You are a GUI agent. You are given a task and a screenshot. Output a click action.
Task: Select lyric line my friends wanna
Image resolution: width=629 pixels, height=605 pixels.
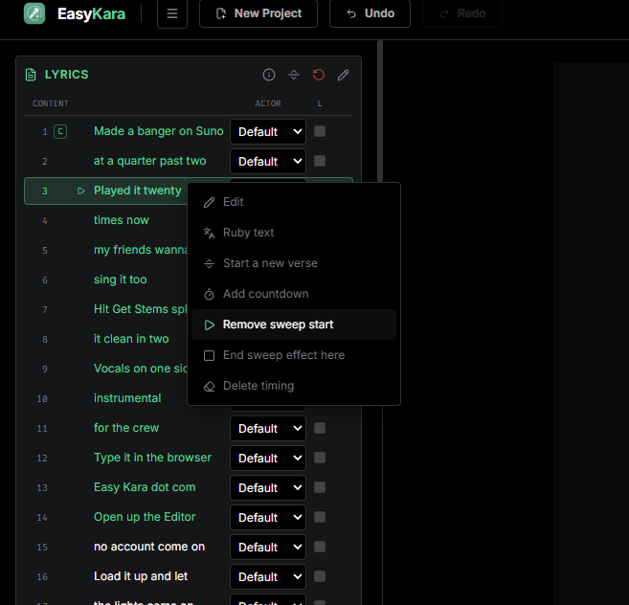tap(141, 250)
